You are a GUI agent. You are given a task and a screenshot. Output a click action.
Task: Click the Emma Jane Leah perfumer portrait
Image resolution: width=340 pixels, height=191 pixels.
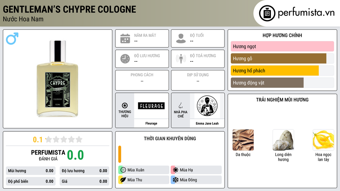[207, 106]
